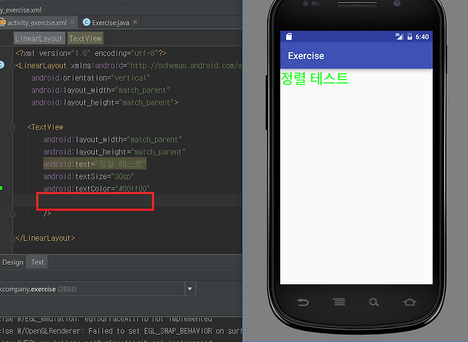Viewport: 468px width, 342px height.
Task: Click the y_exercise.xml breadcrumb path
Action: (21, 10)
